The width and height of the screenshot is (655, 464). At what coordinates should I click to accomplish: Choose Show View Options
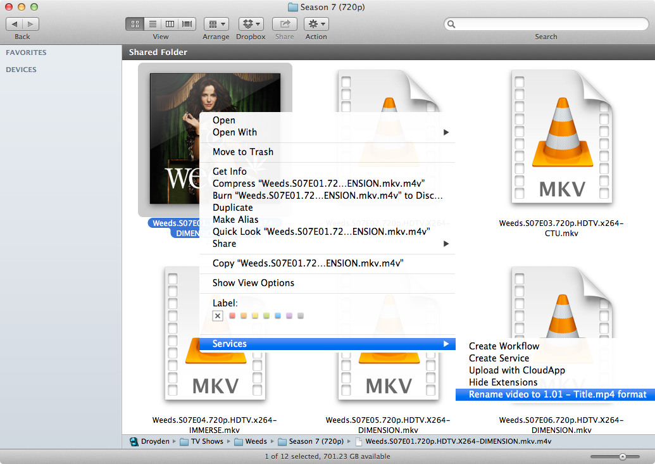pyautogui.click(x=328, y=283)
